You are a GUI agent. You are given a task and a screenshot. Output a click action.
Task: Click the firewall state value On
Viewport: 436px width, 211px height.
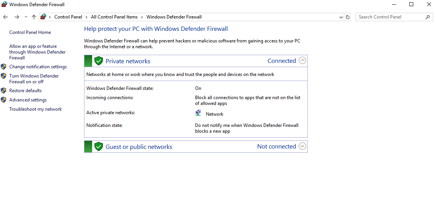pyautogui.click(x=198, y=88)
